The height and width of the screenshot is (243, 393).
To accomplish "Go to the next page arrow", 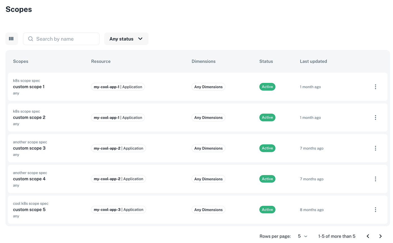I will [380, 236].
